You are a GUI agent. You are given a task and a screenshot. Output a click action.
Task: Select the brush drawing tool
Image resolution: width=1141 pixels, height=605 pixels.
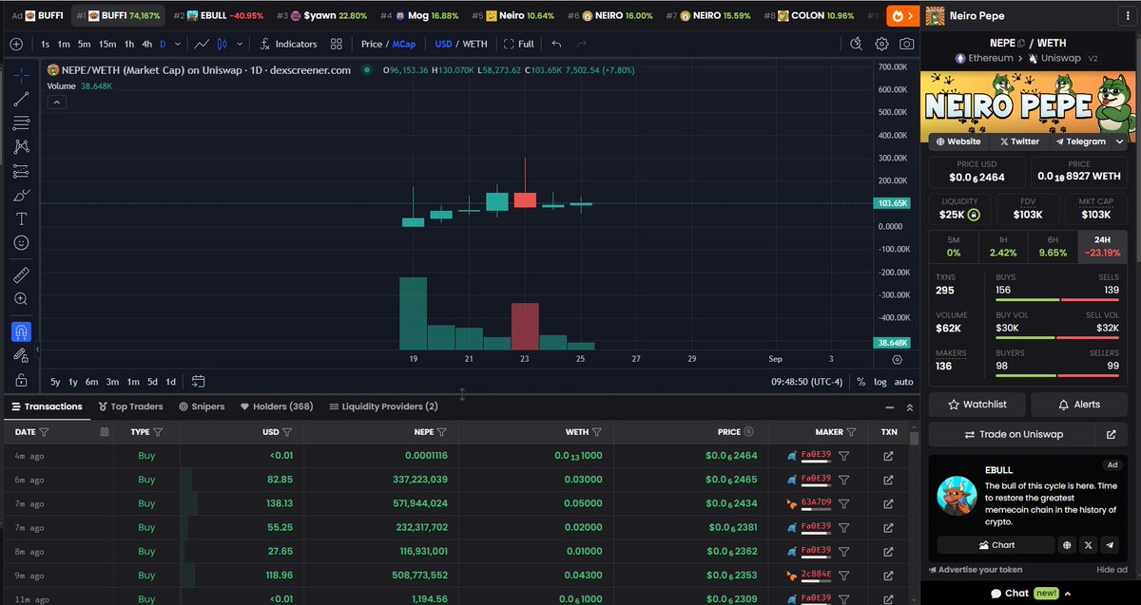21,195
